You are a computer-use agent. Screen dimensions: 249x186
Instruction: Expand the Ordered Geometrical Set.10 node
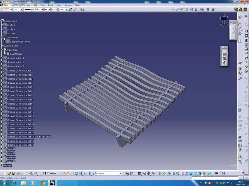pos(1,108)
